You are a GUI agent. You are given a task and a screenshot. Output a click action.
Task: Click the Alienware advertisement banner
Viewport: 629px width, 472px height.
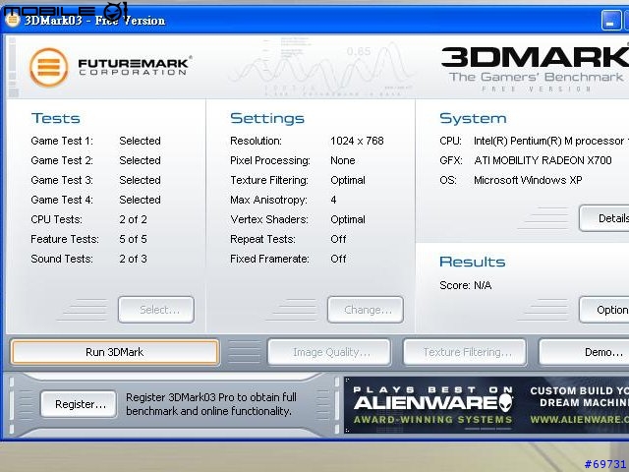point(486,404)
